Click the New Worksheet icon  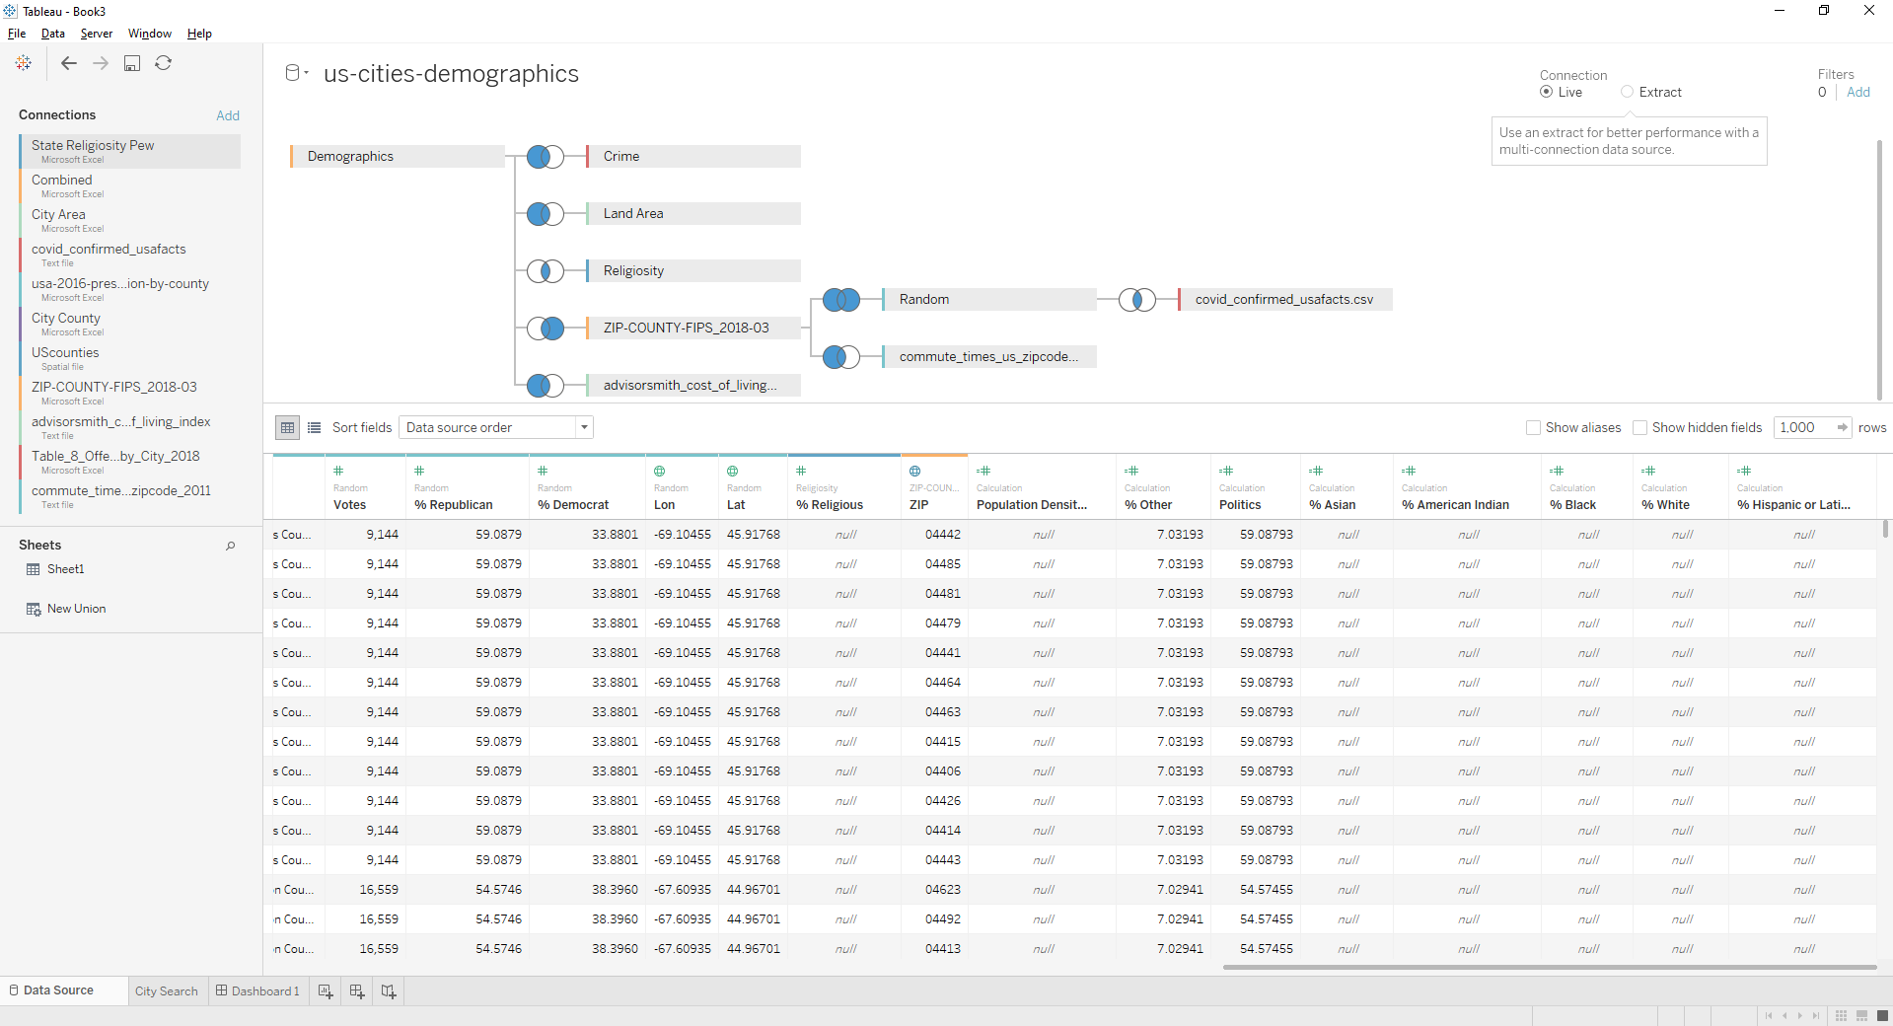(x=326, y=991)
